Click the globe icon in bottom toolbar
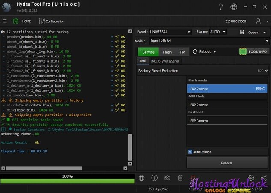 tap(142, 178)
